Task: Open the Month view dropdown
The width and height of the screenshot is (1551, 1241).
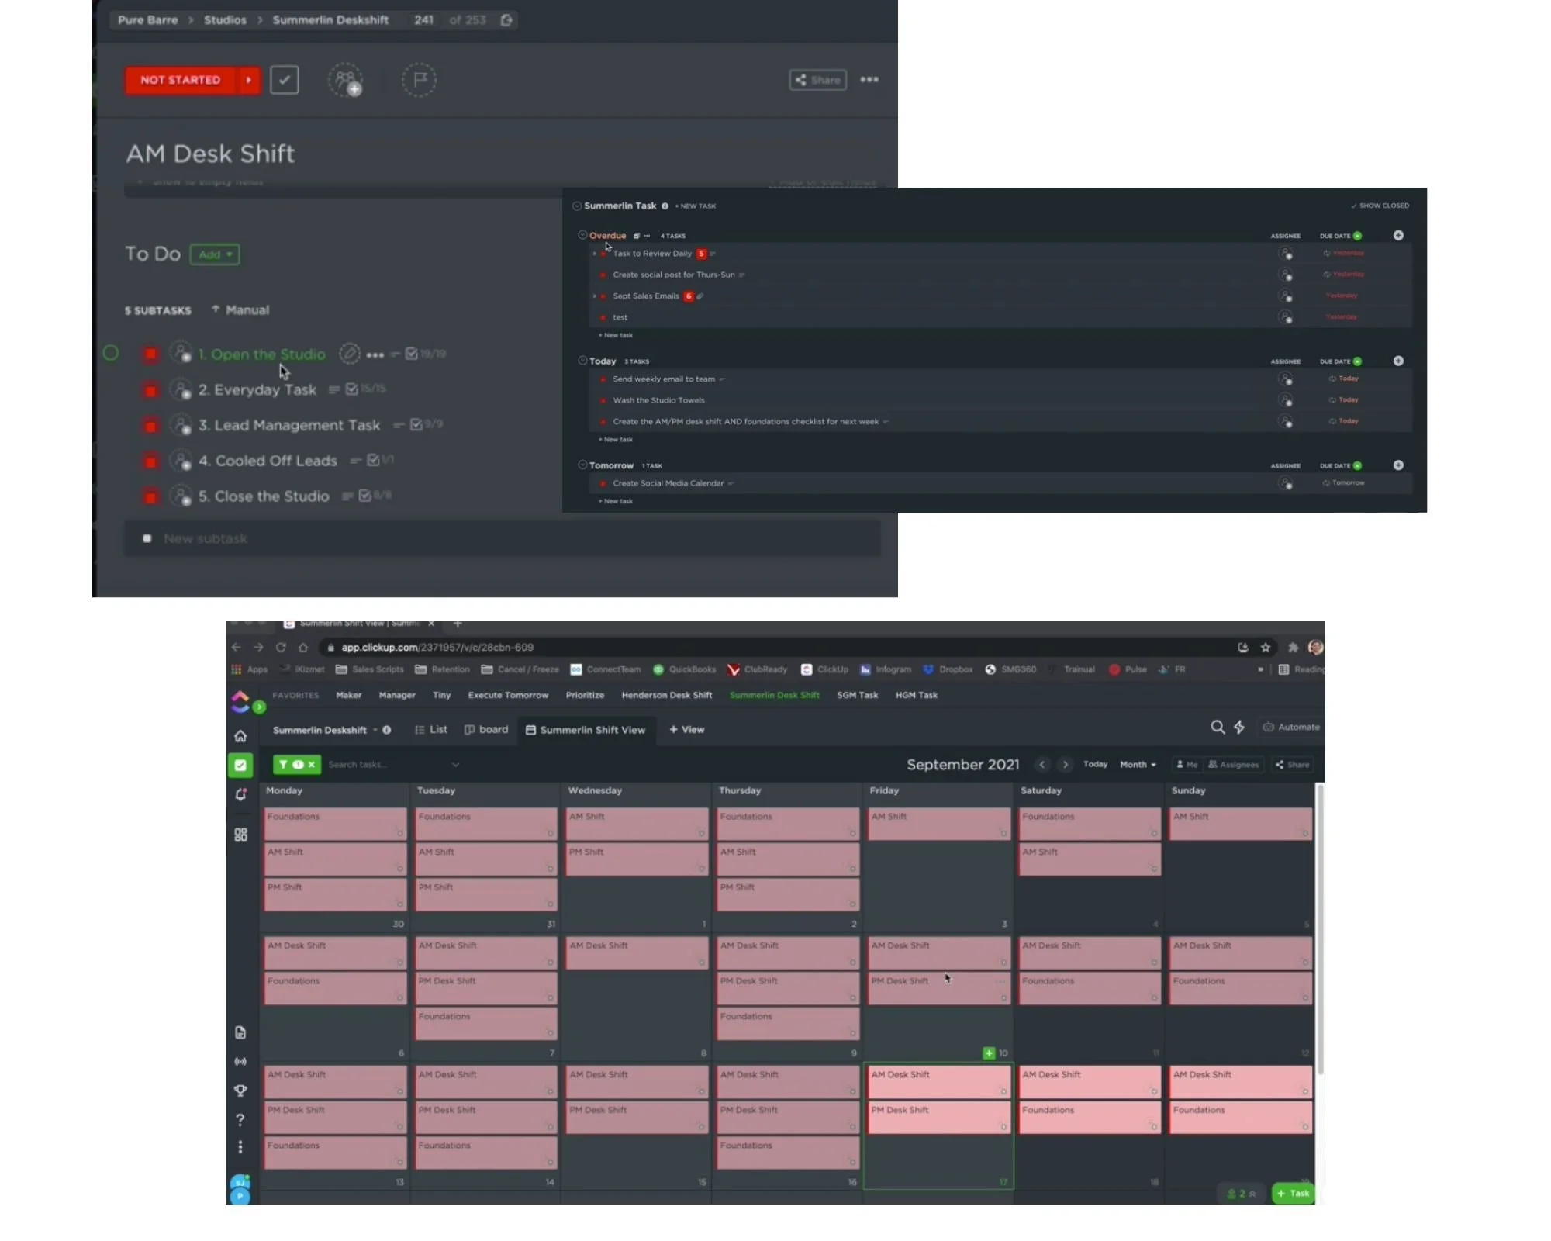Action: [x=1138, y=764]
